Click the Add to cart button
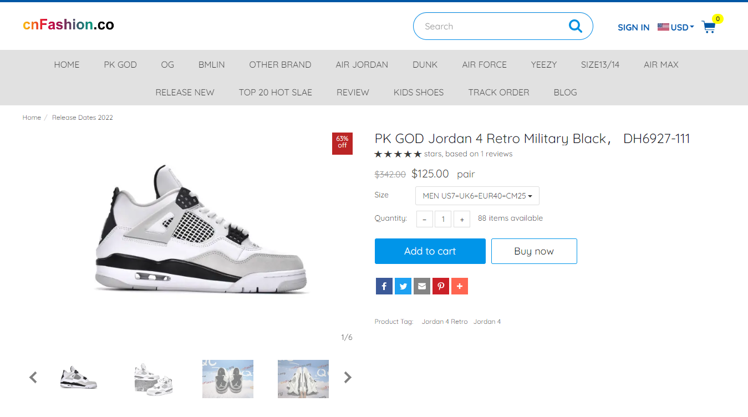 pyautogui.click(x=430, y=251)
